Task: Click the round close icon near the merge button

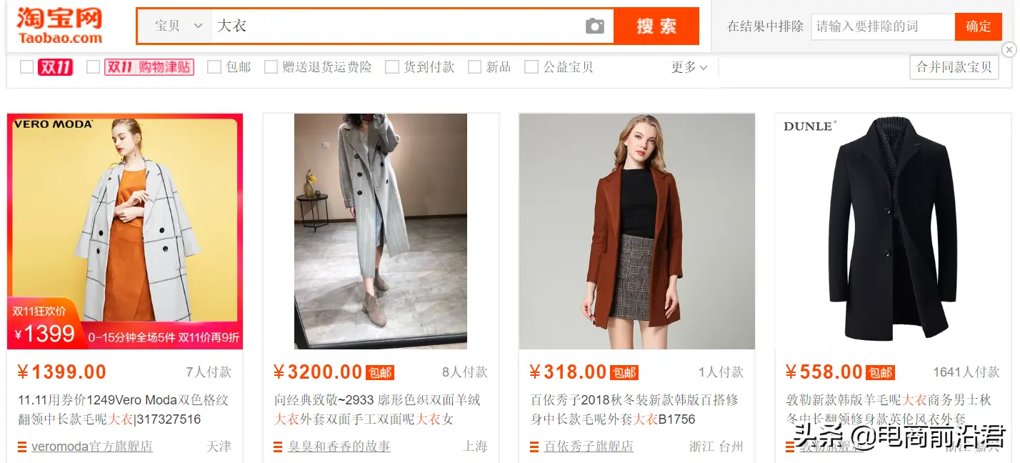Action: click(x=1009, y=49)
